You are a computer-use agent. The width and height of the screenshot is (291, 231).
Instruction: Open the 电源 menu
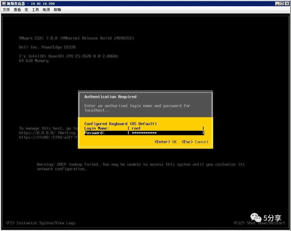pos(46,10)
